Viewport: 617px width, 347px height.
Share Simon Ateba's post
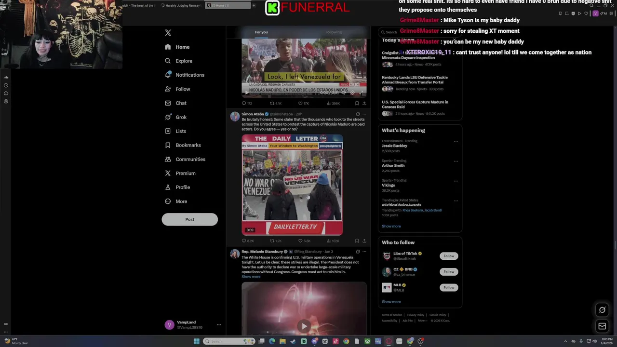364,241
